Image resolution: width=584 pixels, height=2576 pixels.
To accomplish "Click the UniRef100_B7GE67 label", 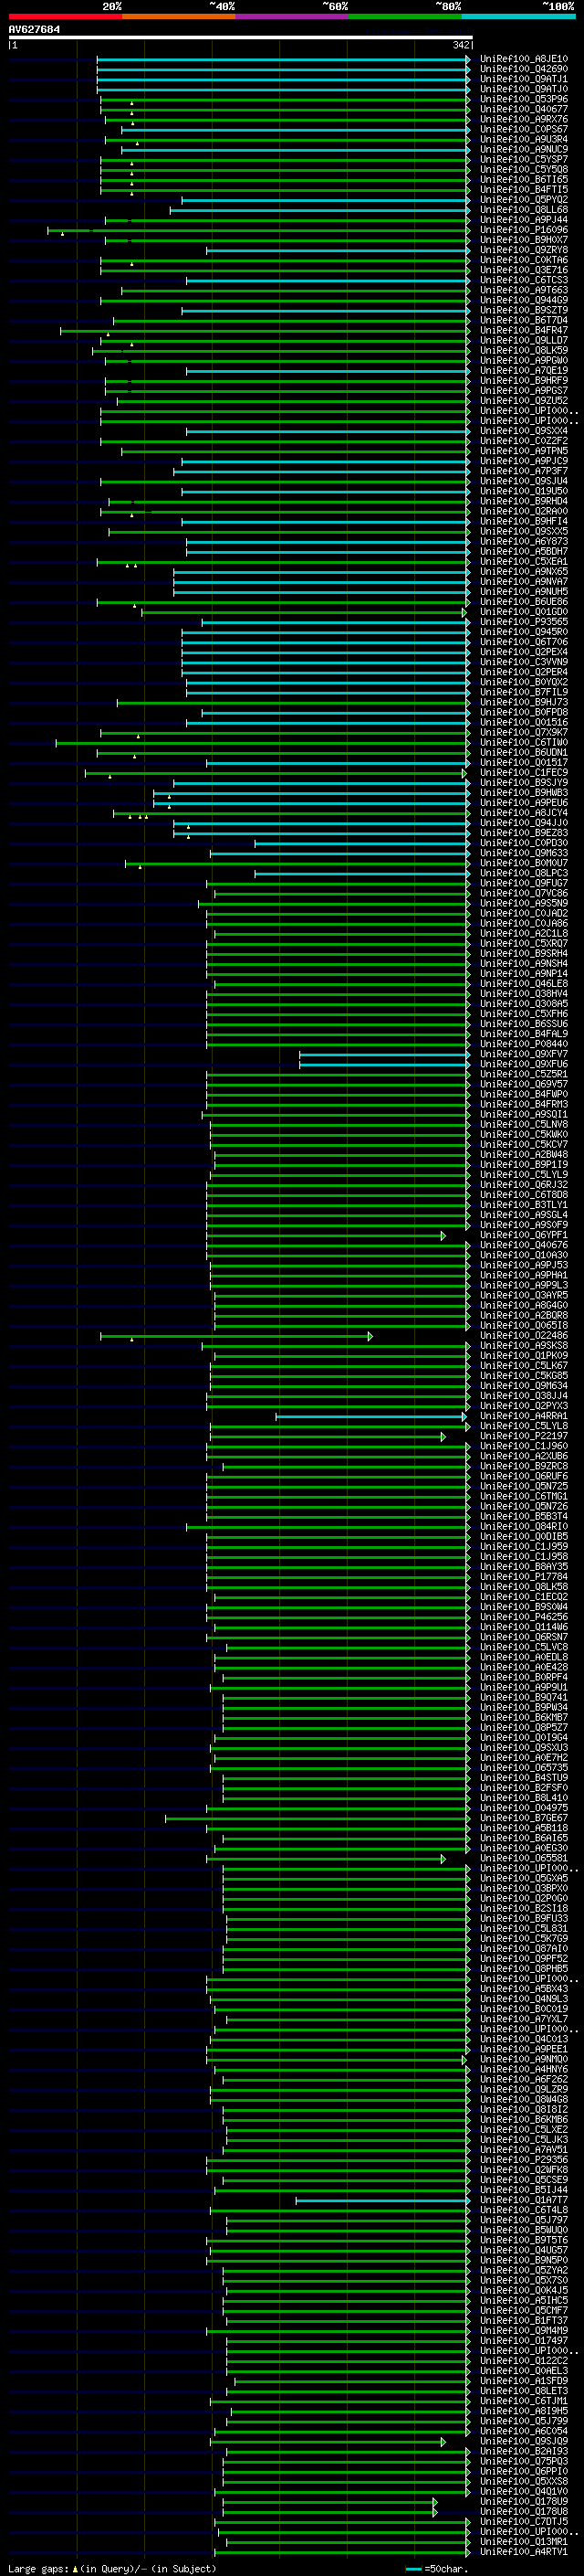I will coord(524,1818).
